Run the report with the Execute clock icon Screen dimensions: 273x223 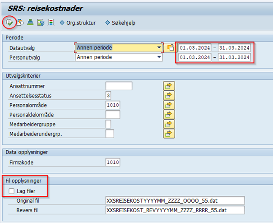click(9, 22)
